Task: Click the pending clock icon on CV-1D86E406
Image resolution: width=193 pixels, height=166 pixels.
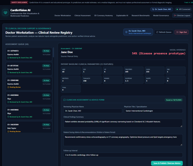Action: (8, 87)
